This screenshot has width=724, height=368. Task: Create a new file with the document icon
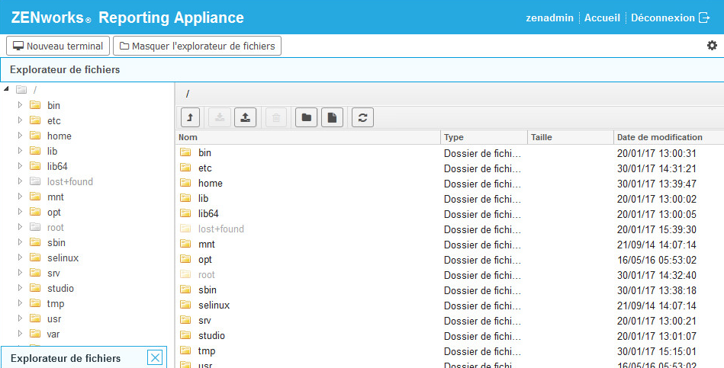coord(332,117)
